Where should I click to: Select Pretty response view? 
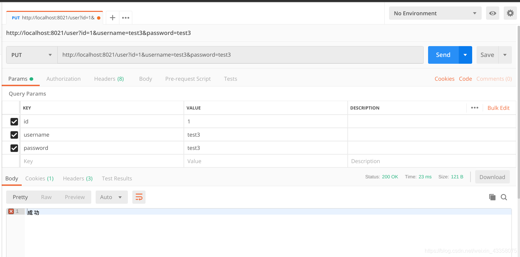tap(20, 197)
